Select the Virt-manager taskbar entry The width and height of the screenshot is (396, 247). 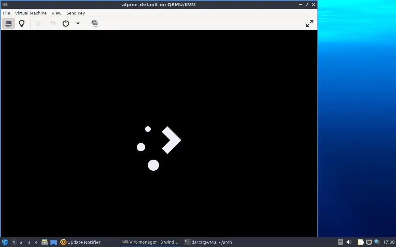click(x=151, y=242)
